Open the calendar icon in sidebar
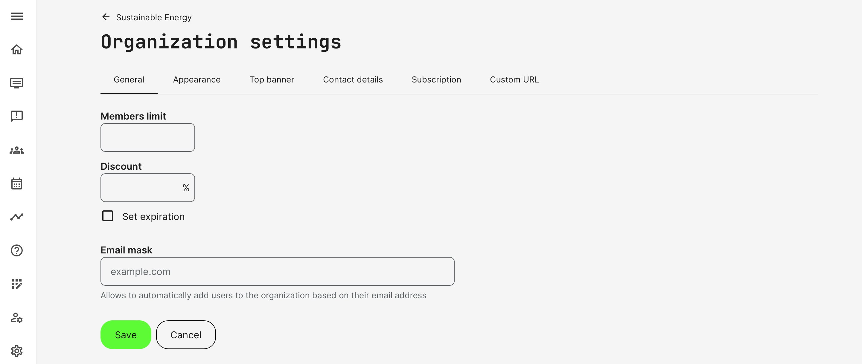 coord(17,183)
